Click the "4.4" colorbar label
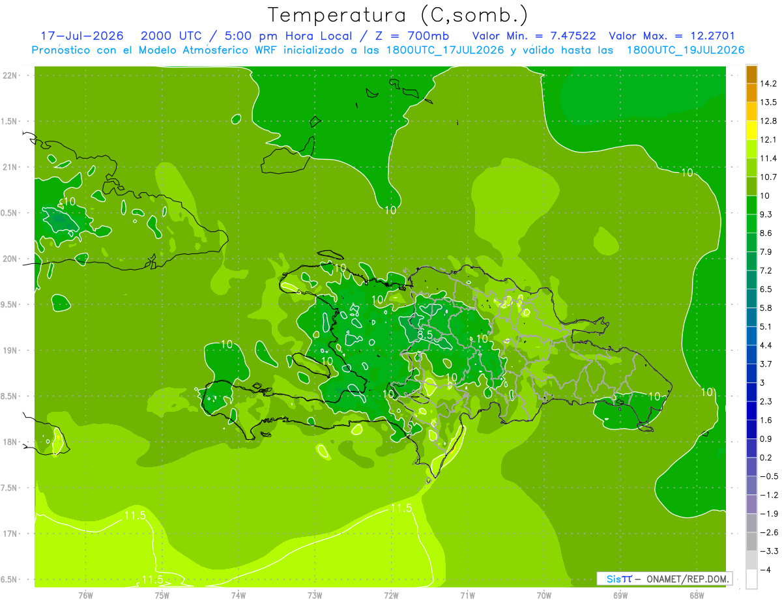Image resolution: width=782 pixels, height=604 pixels. (766, 345)
